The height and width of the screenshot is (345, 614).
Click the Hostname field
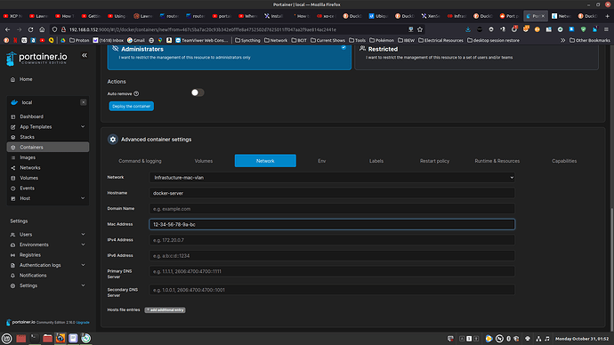tap(332, 193)
